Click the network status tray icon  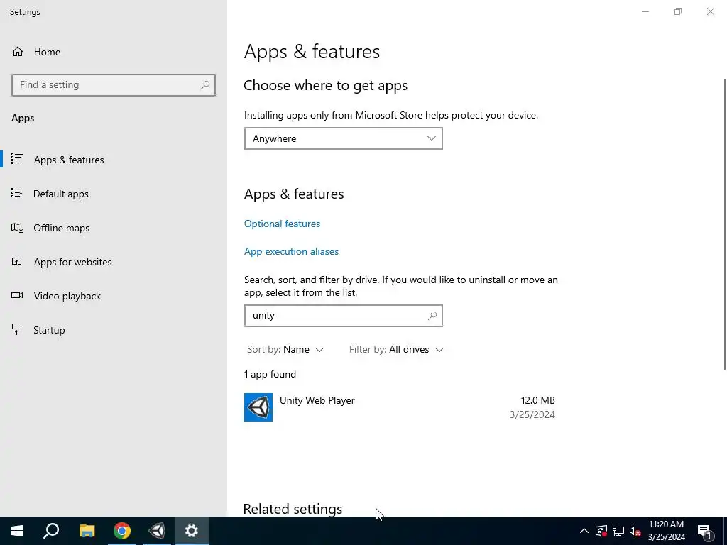[x=618, y=531]
